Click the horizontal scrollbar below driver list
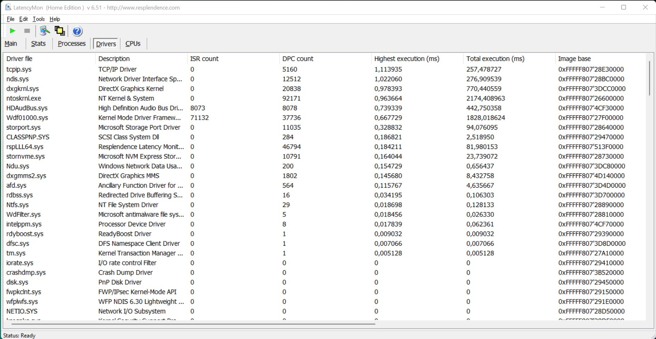The height and width of the screenshot is (339, 656). (x=193, y=324)
